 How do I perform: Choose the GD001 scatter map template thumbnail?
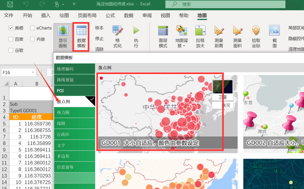[x=168, y=114]
